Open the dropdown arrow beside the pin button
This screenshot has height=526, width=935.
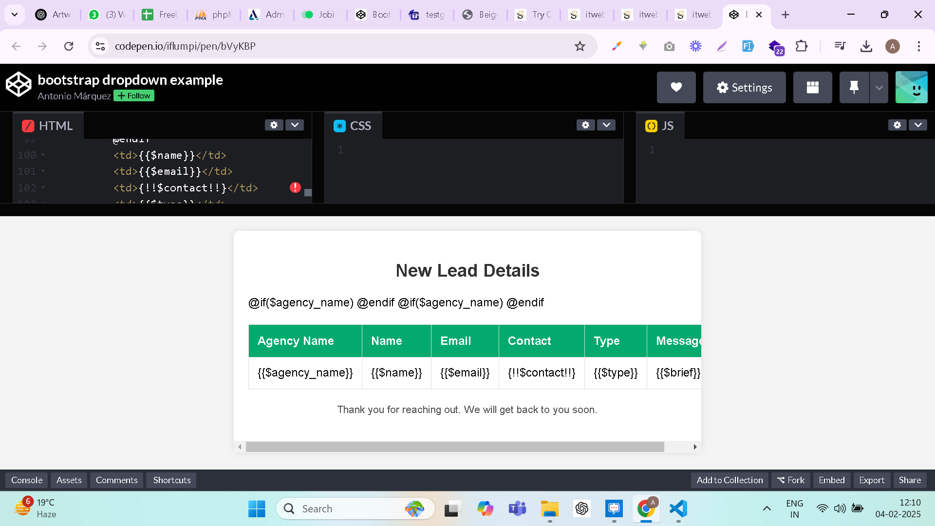pyautogui.click(x=879, y=88)
